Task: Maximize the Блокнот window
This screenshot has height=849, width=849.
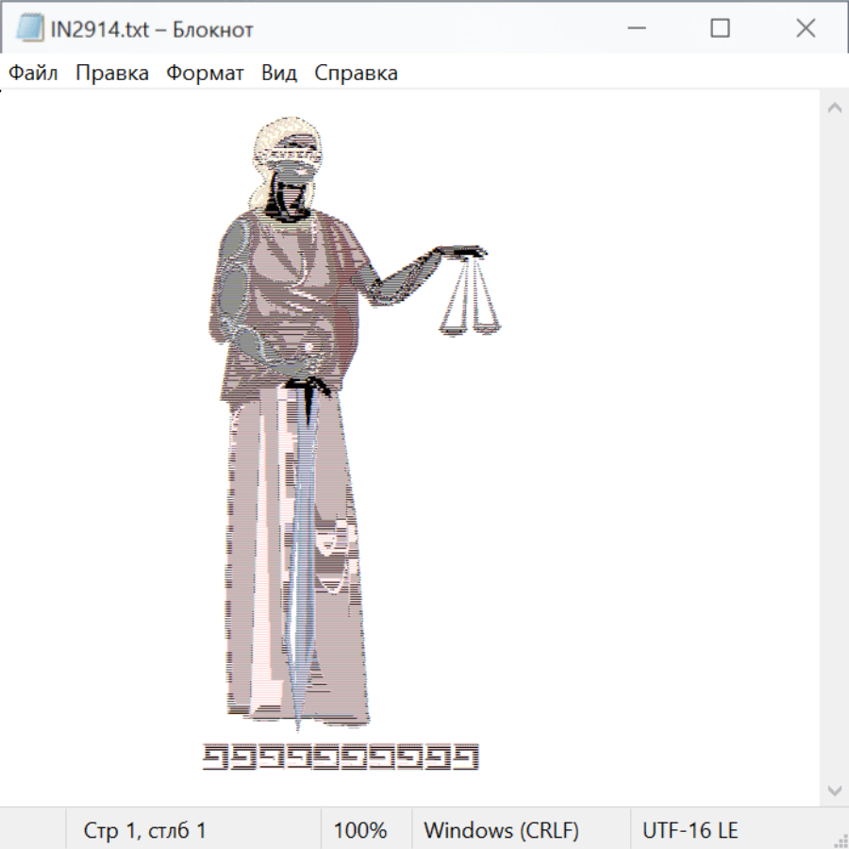Action: point(720,28)
